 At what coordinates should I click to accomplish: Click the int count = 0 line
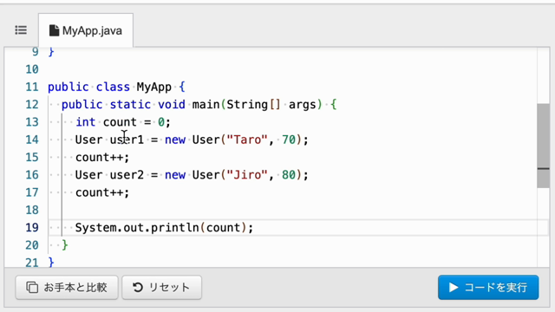123,122
